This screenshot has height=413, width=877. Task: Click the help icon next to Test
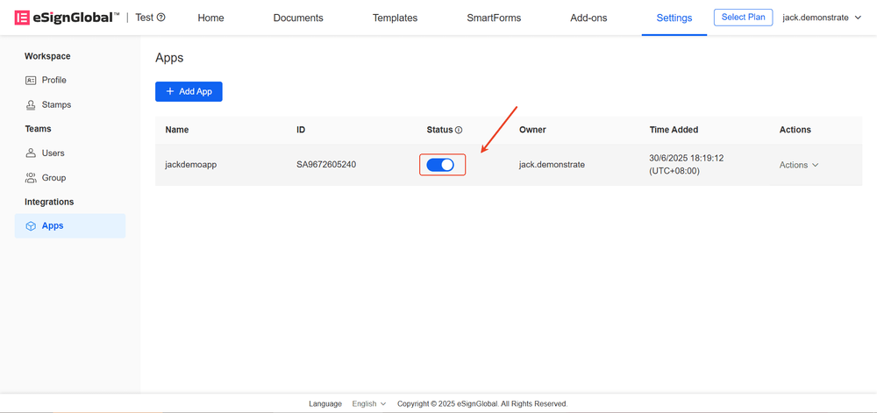click(x=161, y=18)
